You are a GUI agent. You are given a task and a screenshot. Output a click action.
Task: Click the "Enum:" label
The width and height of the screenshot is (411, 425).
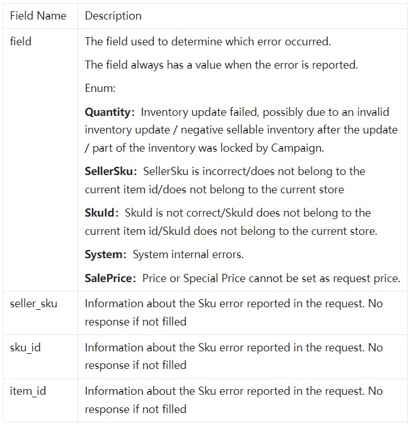(x=100, y=88)
